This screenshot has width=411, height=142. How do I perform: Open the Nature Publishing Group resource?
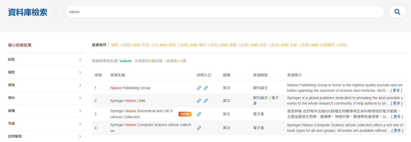click(x=130, y=88)
